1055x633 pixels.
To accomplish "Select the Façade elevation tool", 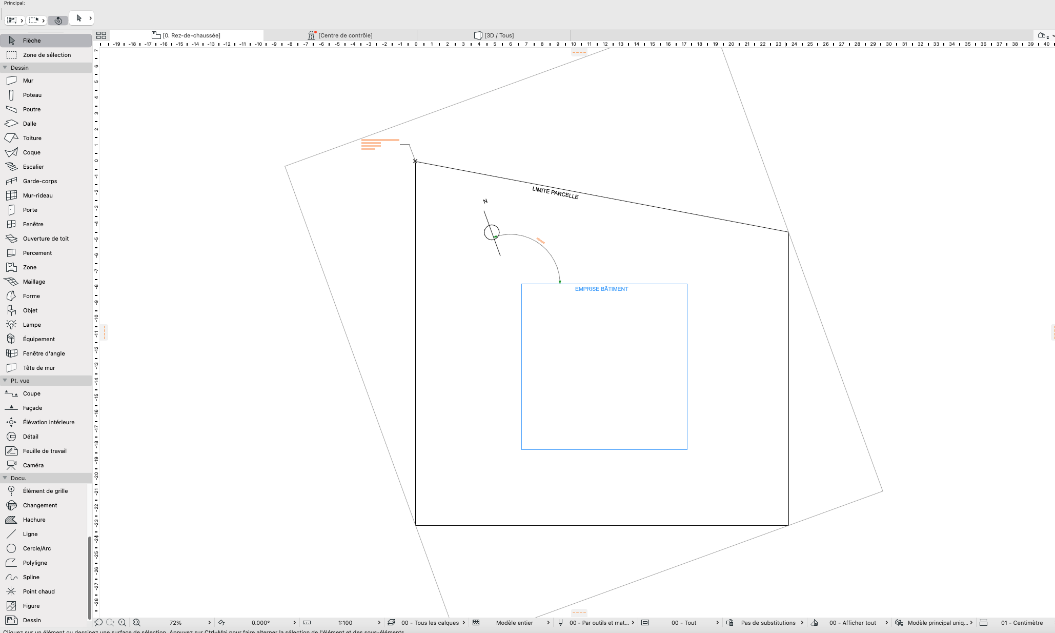I will click(x=46, y=408).
